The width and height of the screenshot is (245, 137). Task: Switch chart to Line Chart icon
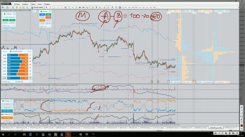point(100,7)
